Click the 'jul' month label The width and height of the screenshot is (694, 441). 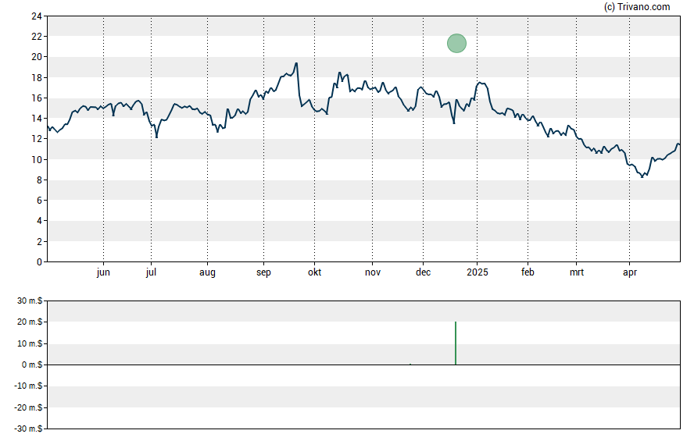click(x=151, y=272)
